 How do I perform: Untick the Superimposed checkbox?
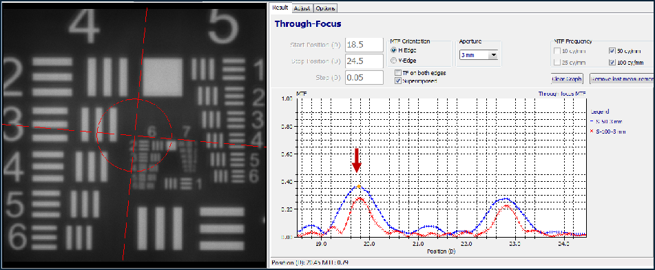point(399,81)
